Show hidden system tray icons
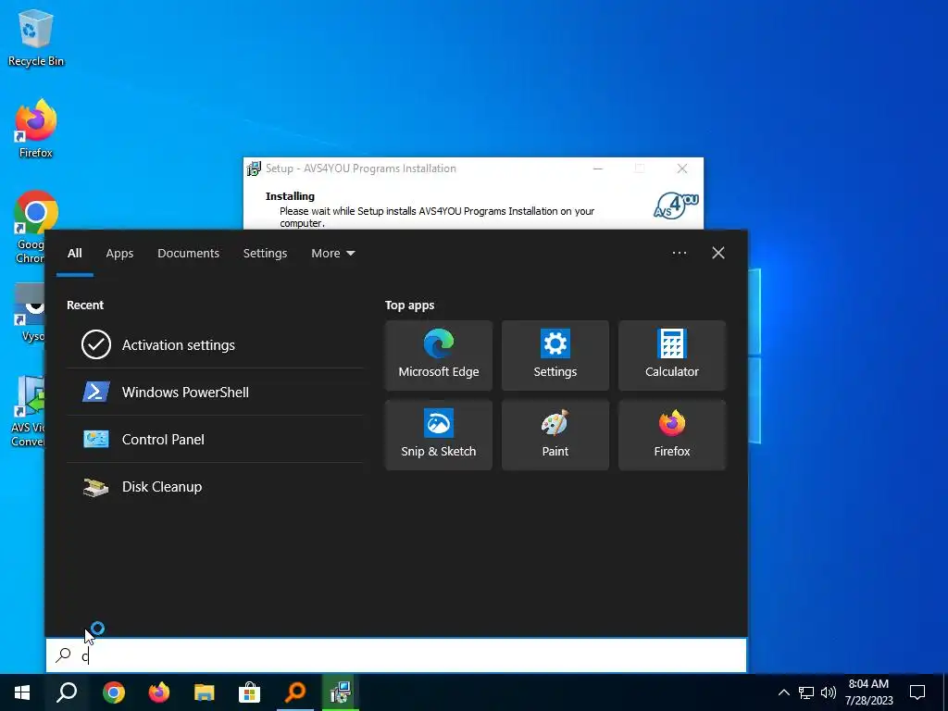This screenshot has height=711, width=948. (783, 692)
